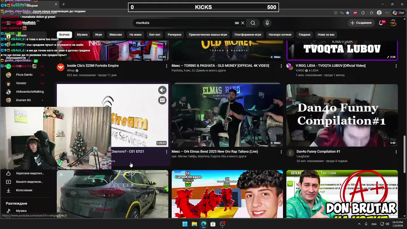Open Изтегляния downloads in sidebar
Image resolution: width=407 pixels, height=229 pixels.
click(x=24, y=190)
